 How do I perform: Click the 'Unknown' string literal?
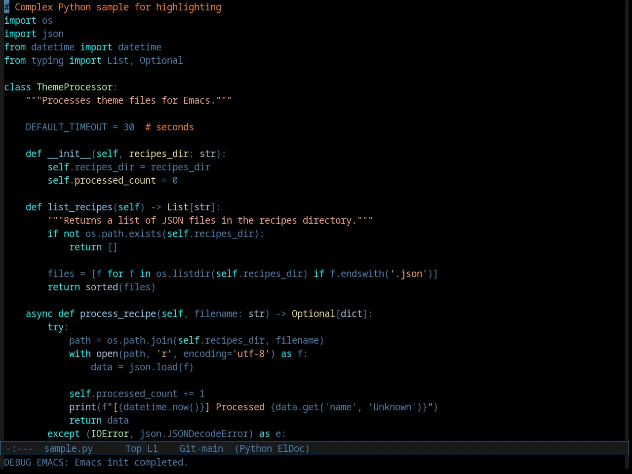pos(393,407)
